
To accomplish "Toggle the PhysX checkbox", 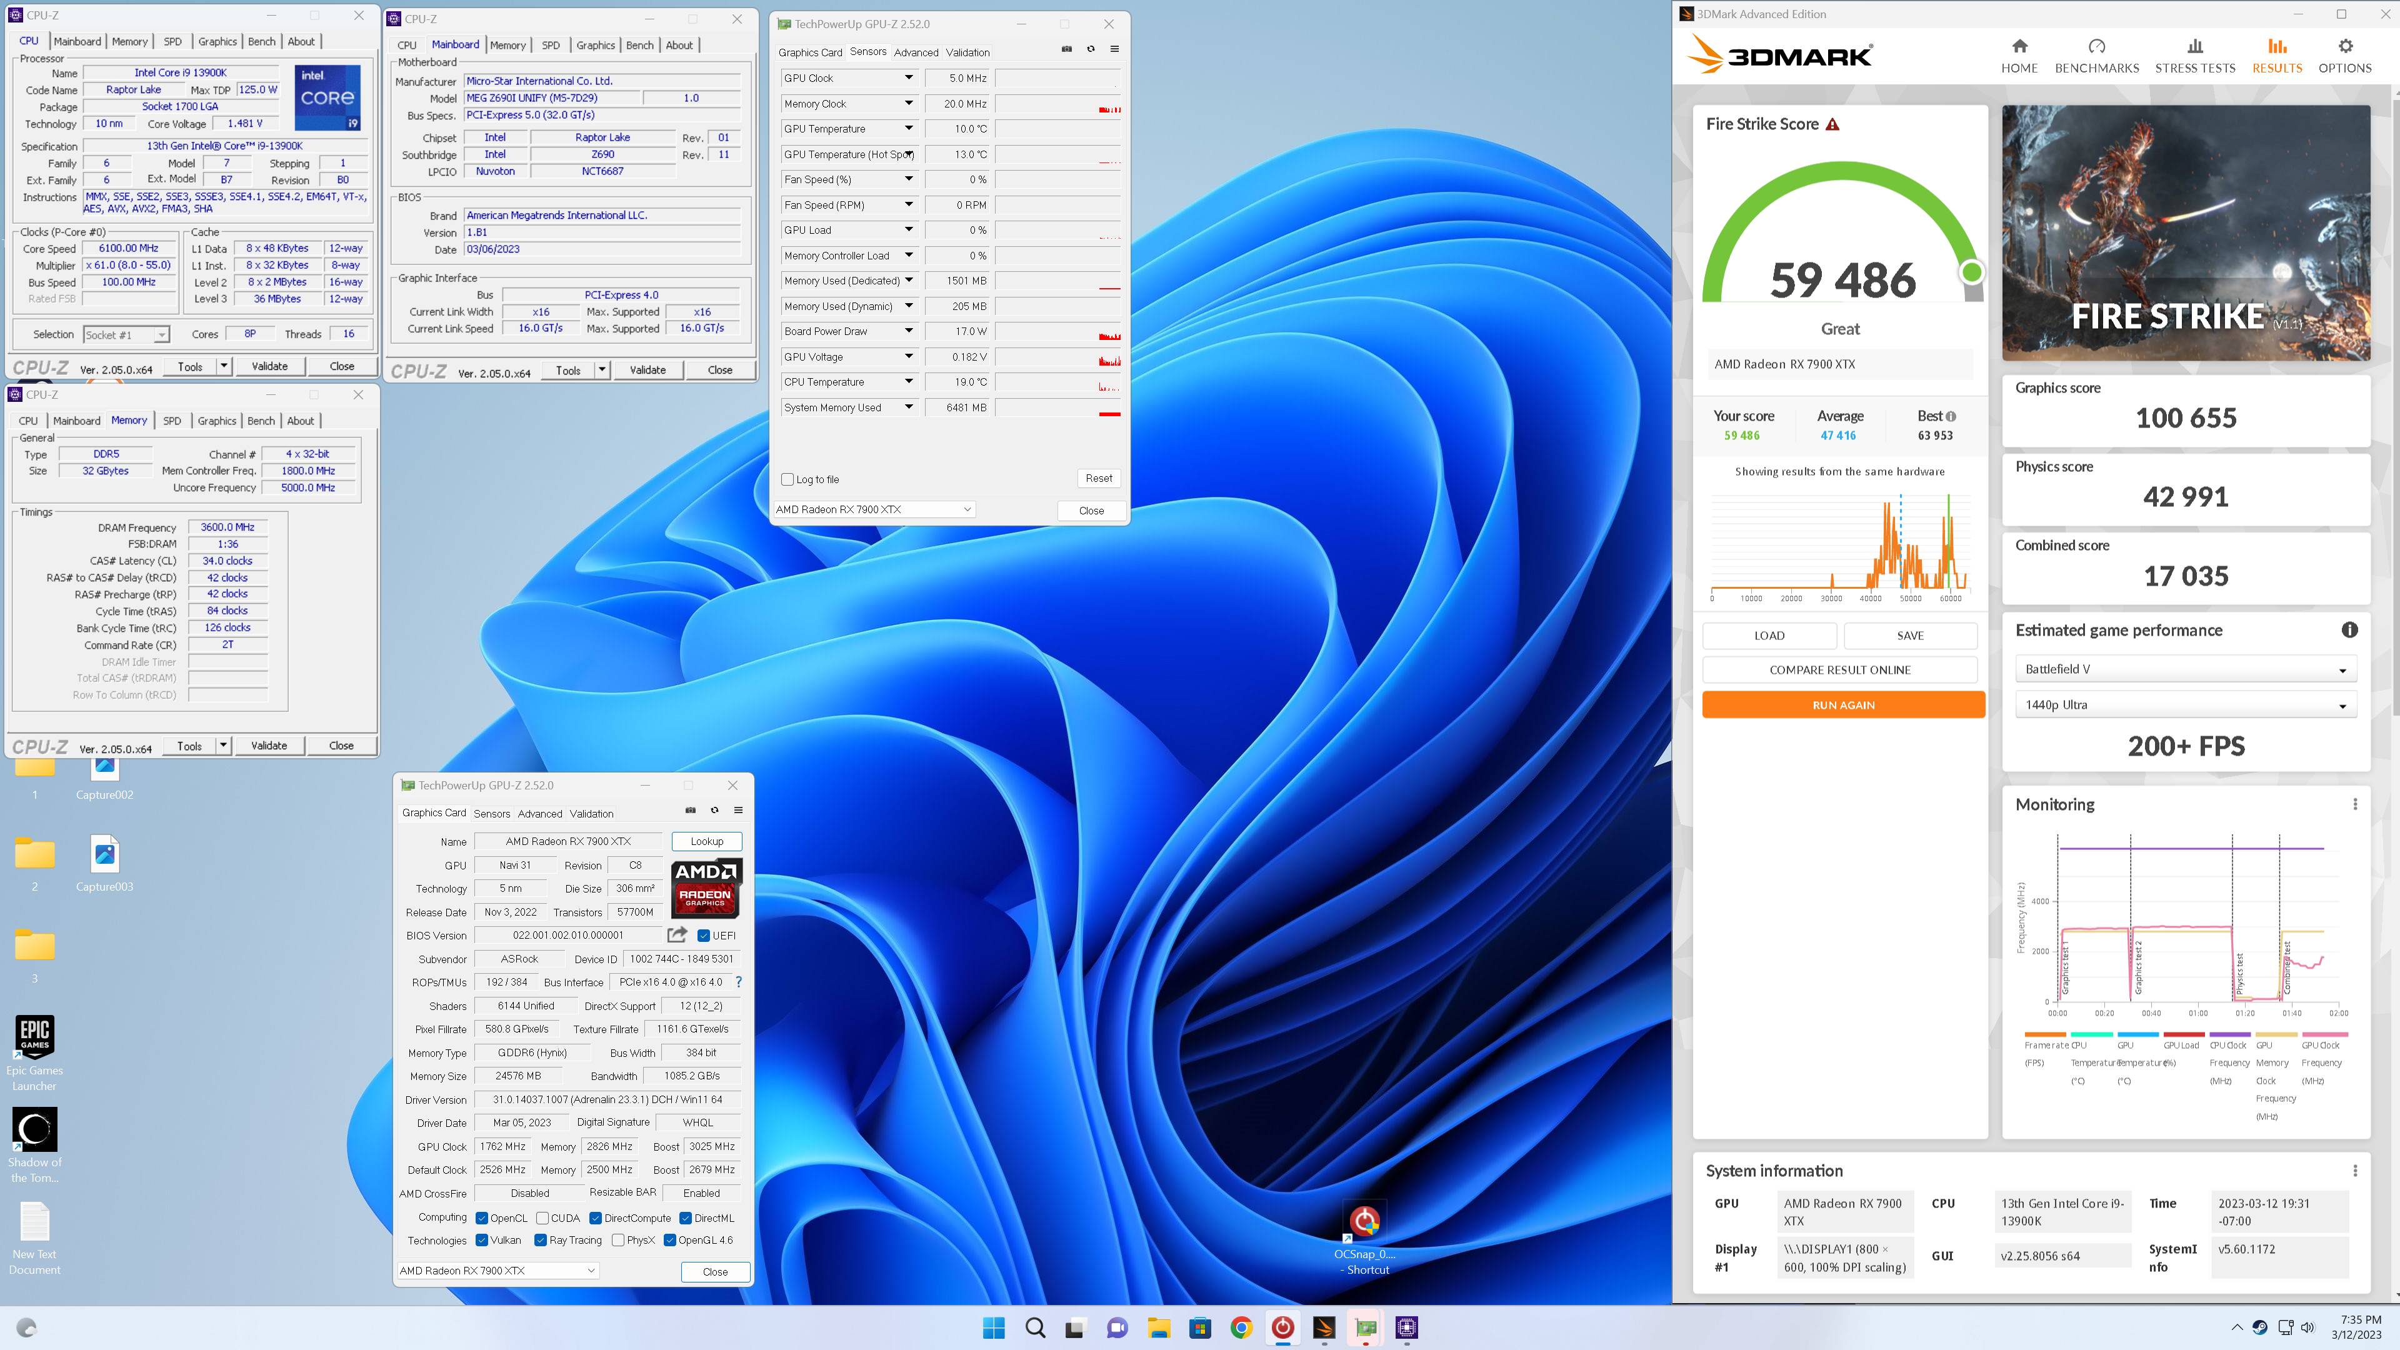I will tap(617, 1240).
